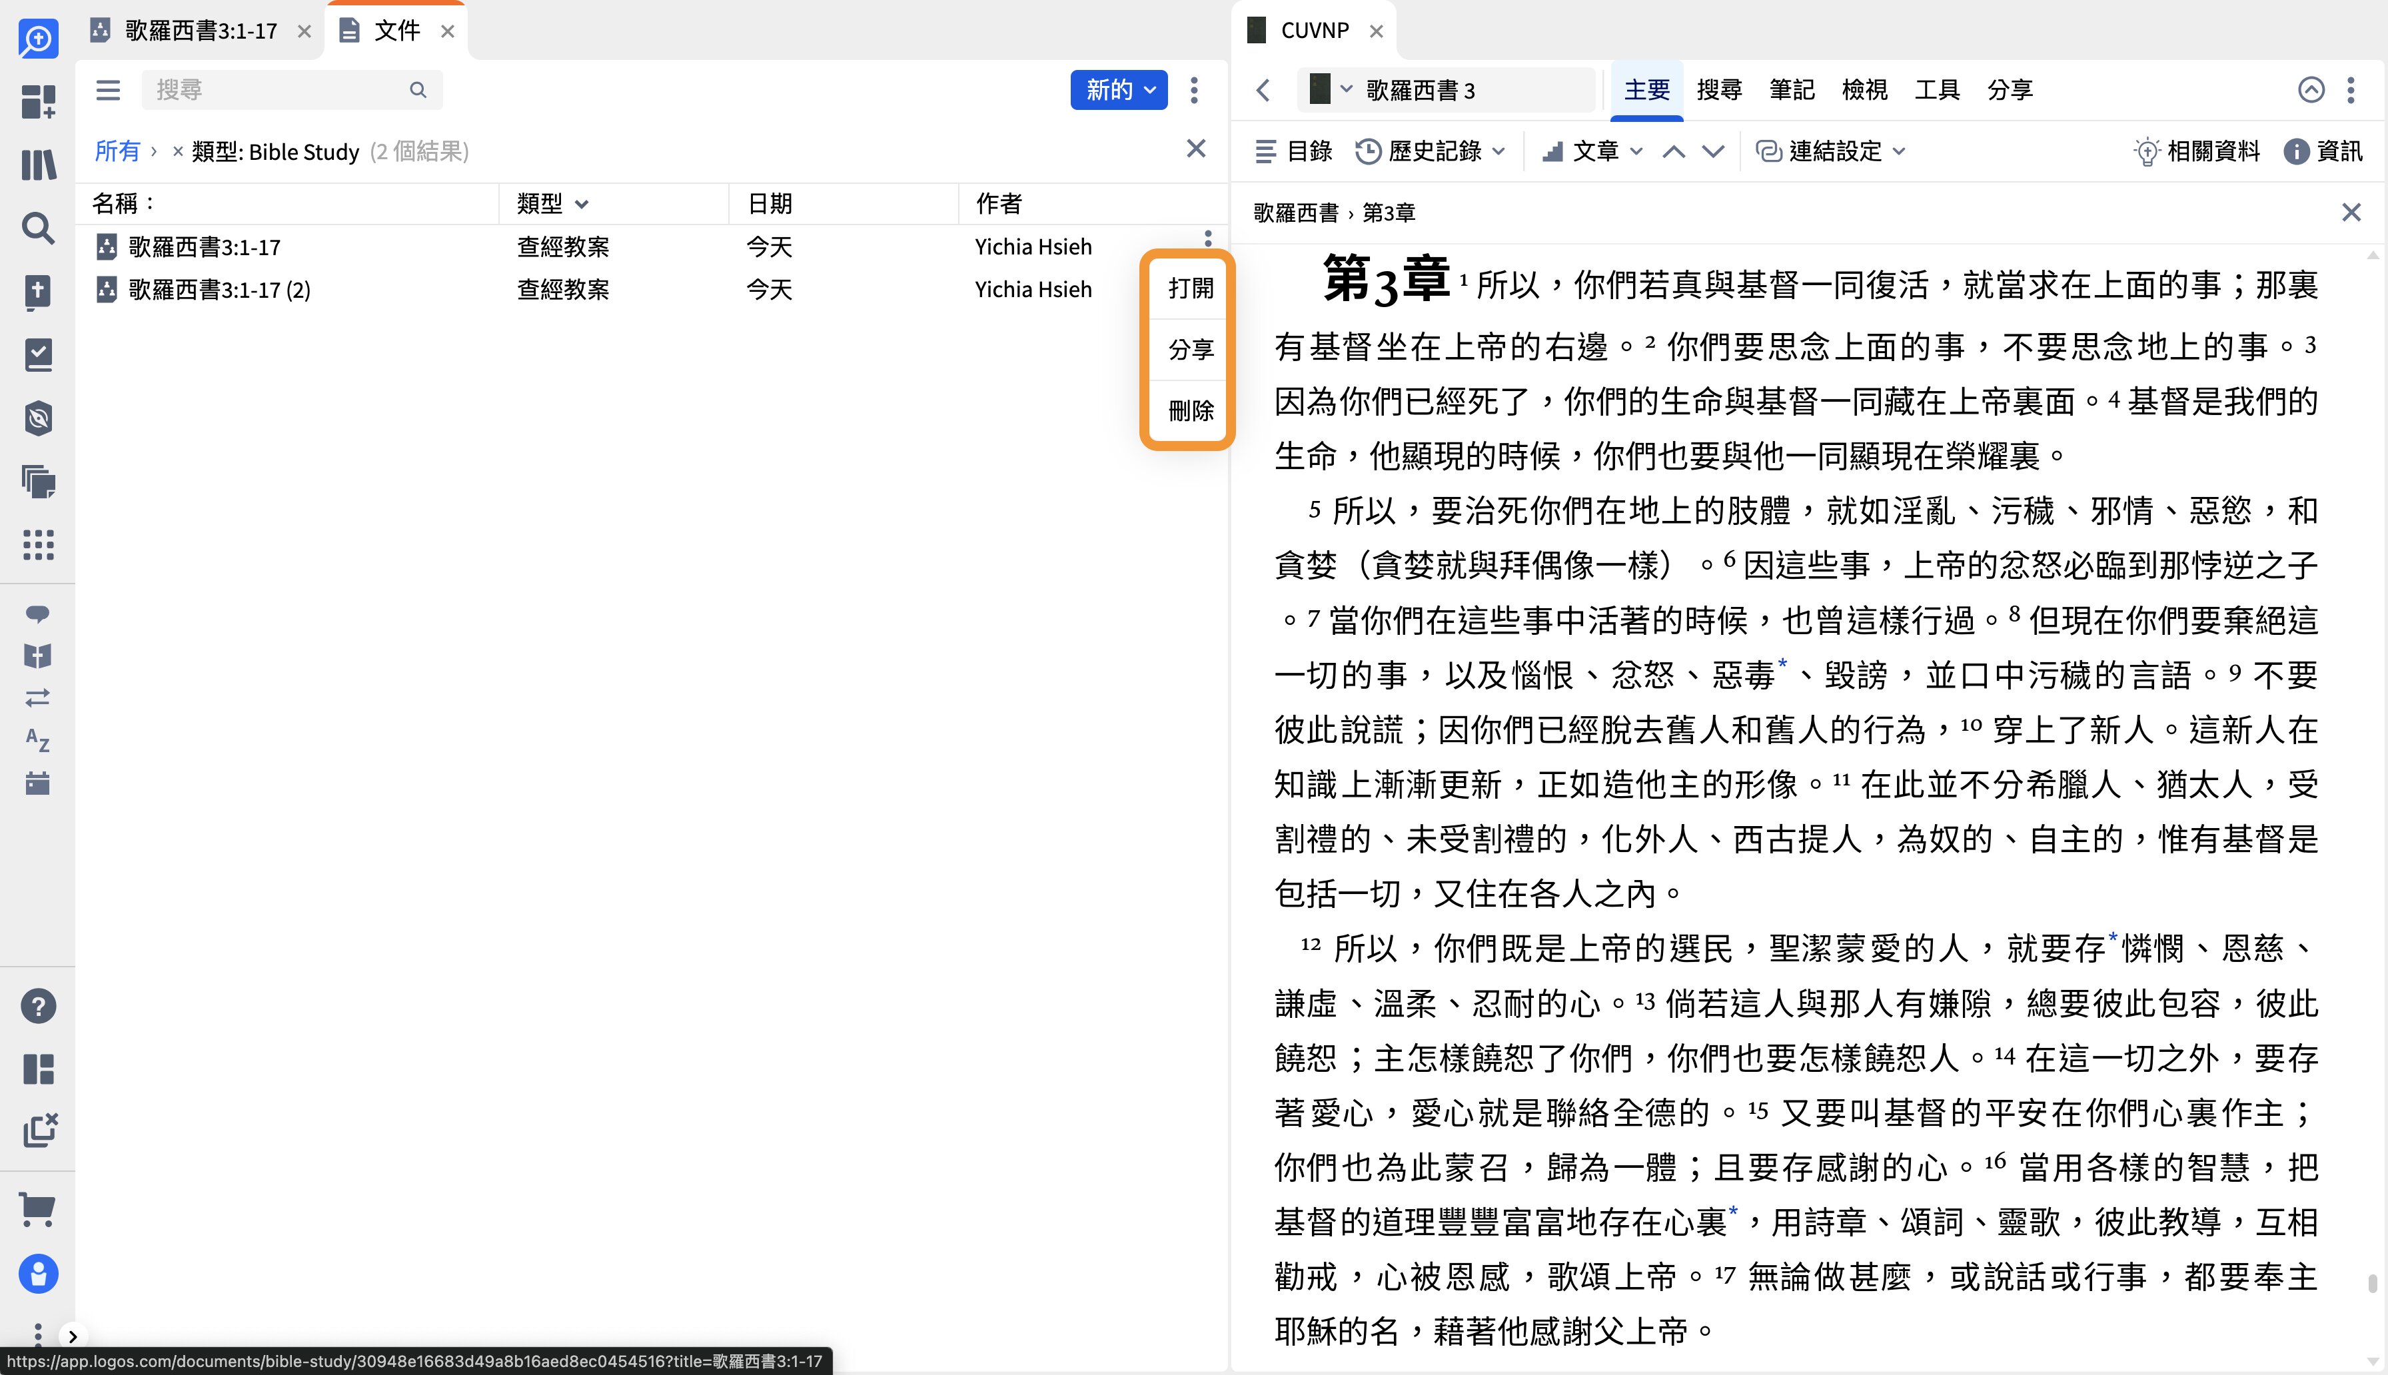The width and height of the screenshot is (2388, 1375).
Task: Open the sidebar Search magnifier icon
Action: click(38, 228)
